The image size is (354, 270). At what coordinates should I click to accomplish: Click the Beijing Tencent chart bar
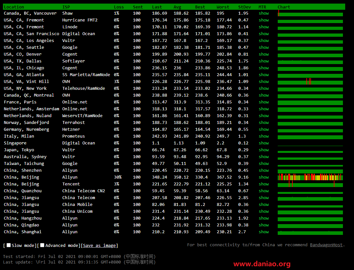pyautogui.click(x=310, y=184)
